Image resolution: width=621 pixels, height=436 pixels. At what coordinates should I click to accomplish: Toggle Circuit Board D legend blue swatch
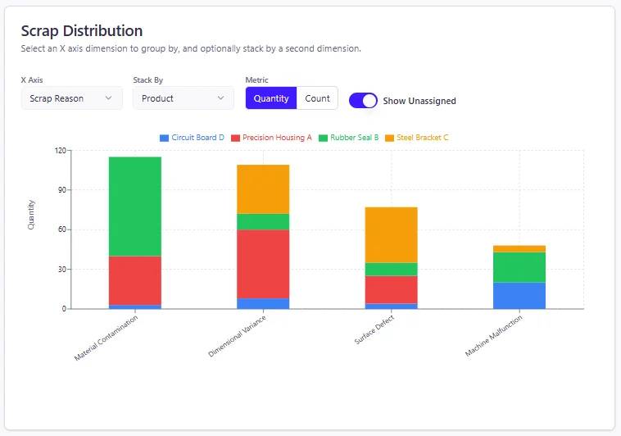coord(164,138)
